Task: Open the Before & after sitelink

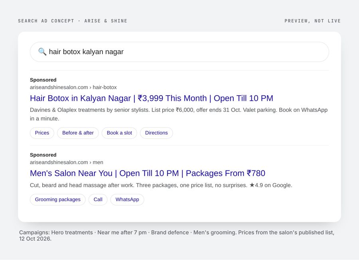Action: tap(78, 133)
